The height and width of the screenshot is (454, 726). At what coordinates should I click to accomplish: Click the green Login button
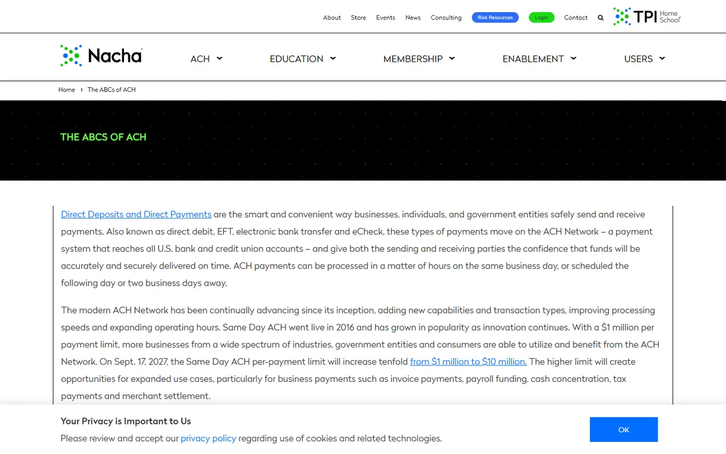(x=541, y=18)
